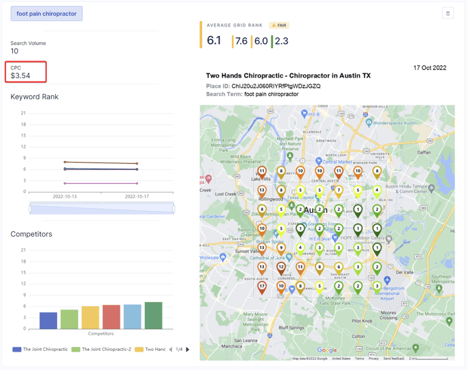Toggle the yellow Two Hands legend item
468x370 pixels.
[x=151, y=350]
